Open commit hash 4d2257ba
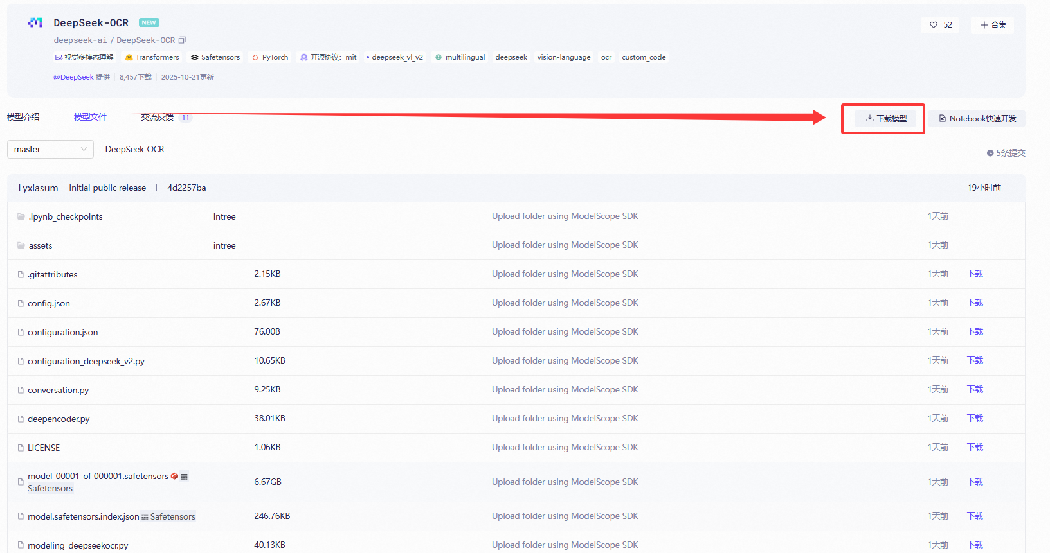Screen dimensions: 1050x553 pos(186,188)
